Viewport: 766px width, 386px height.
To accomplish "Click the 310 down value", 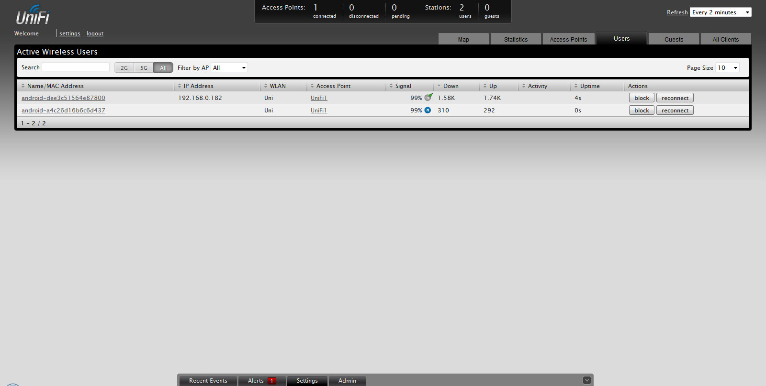I will [443, 110].
